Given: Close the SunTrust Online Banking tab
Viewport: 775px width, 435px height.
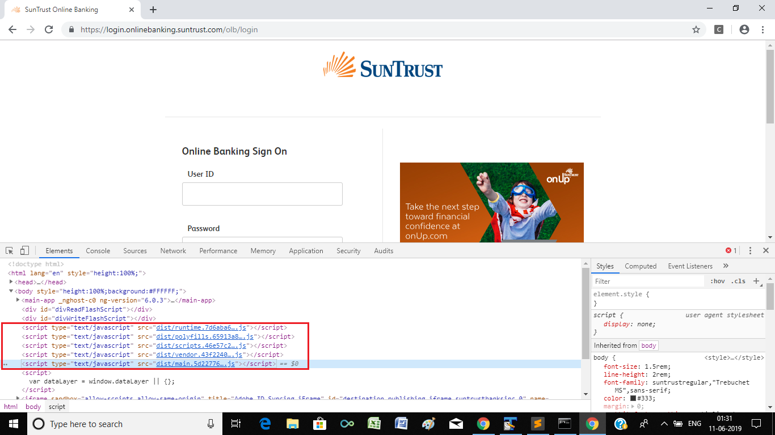Looking at the screenshot, I should [131, 10].
